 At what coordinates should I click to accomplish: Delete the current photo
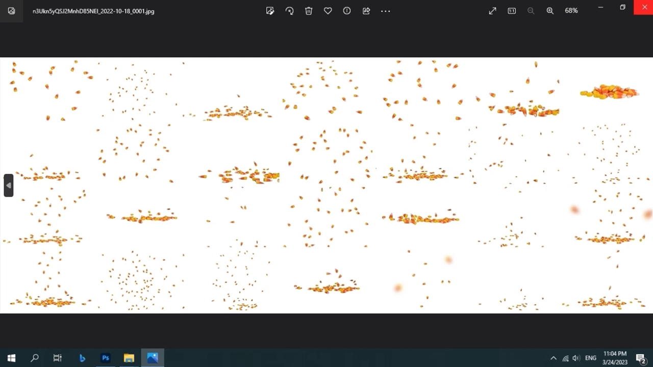coord(309,11)
